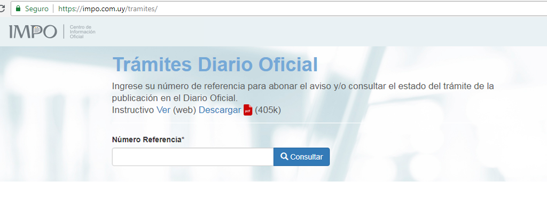Click the '(405k)' file size text
547x197 pixels.
point(268,110)
